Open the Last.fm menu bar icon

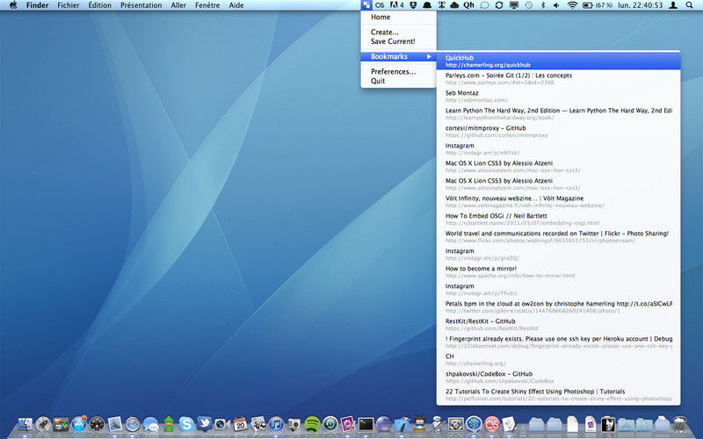[380, 5]
